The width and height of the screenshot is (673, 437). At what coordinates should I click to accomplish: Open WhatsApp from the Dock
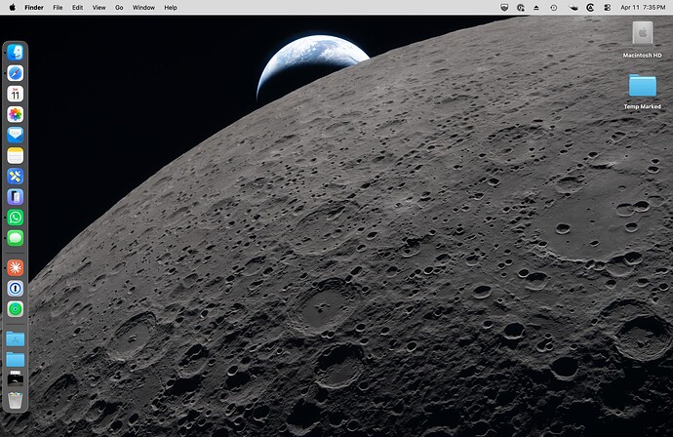tap(15, 218)
